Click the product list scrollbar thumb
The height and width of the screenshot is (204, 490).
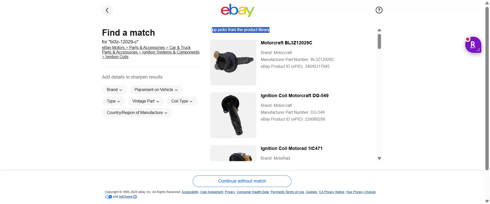[x=379, y=41]
